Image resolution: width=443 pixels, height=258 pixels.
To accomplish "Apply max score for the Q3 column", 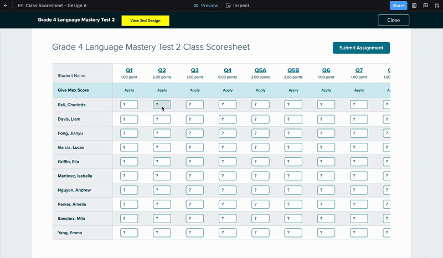I will 195,90.
